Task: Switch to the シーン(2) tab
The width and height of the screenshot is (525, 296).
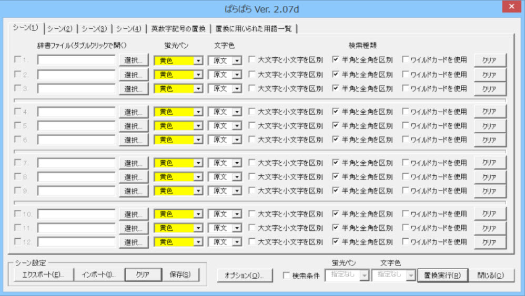Action: coord(60,28)
